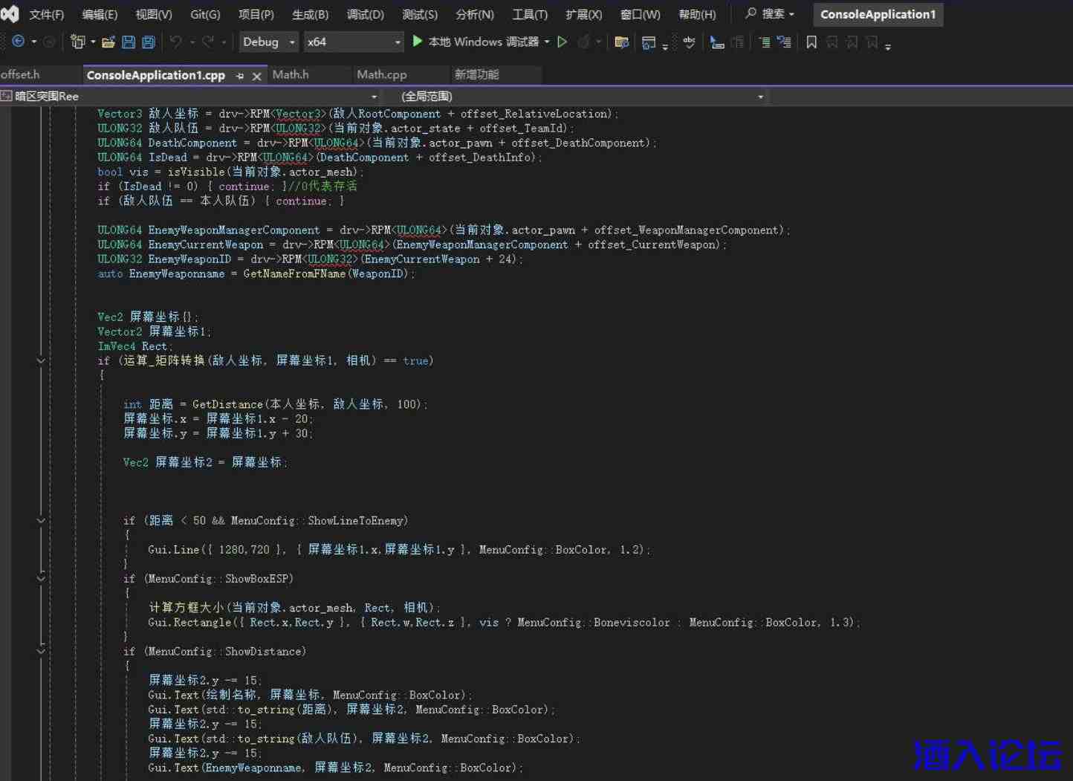This screenshot has height=781, width=1073.
Task: Open the x64 platform dropdown
Action: (354, 42)
